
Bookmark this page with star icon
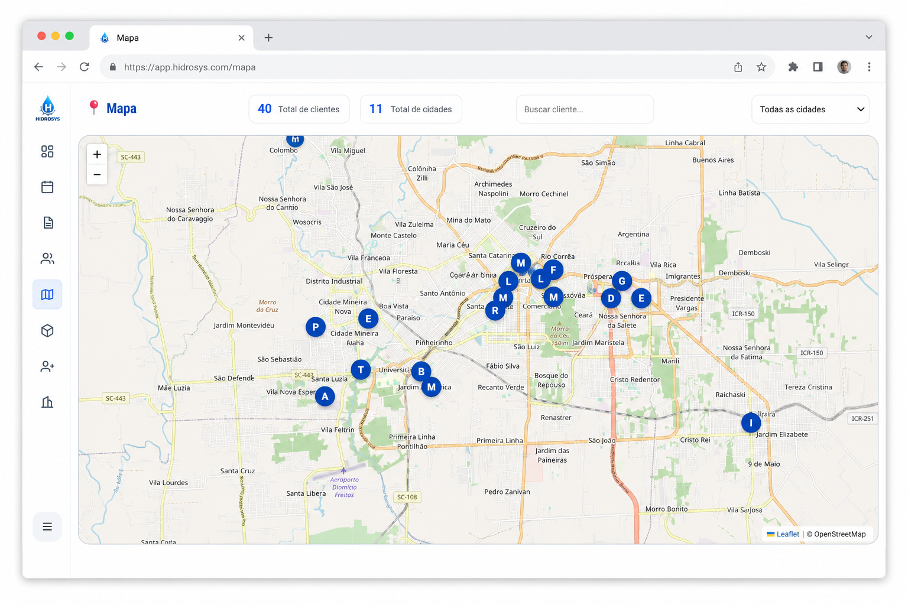(x=761, y=67)
